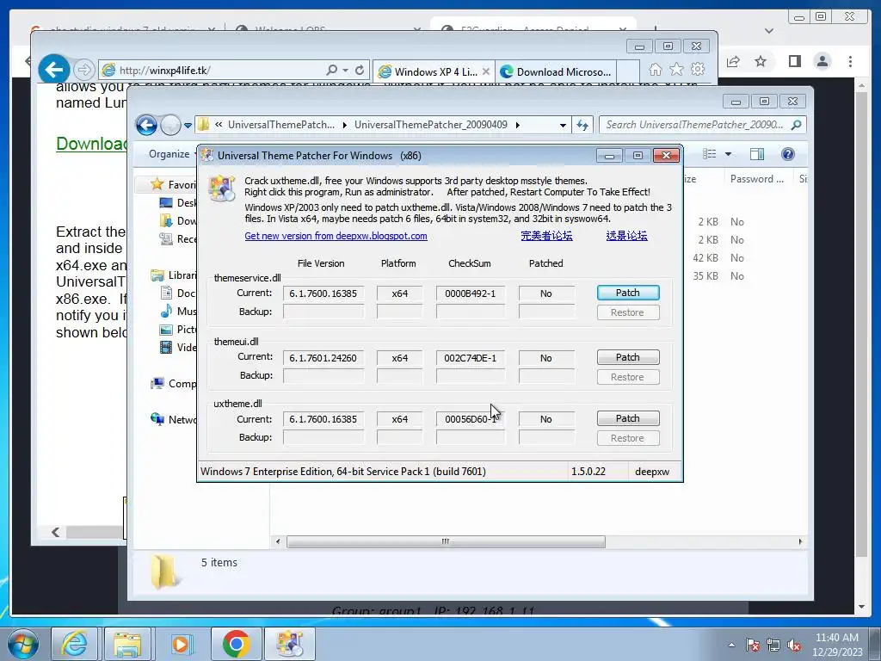Open the 远景论坛 forum link

pos(626,236)
